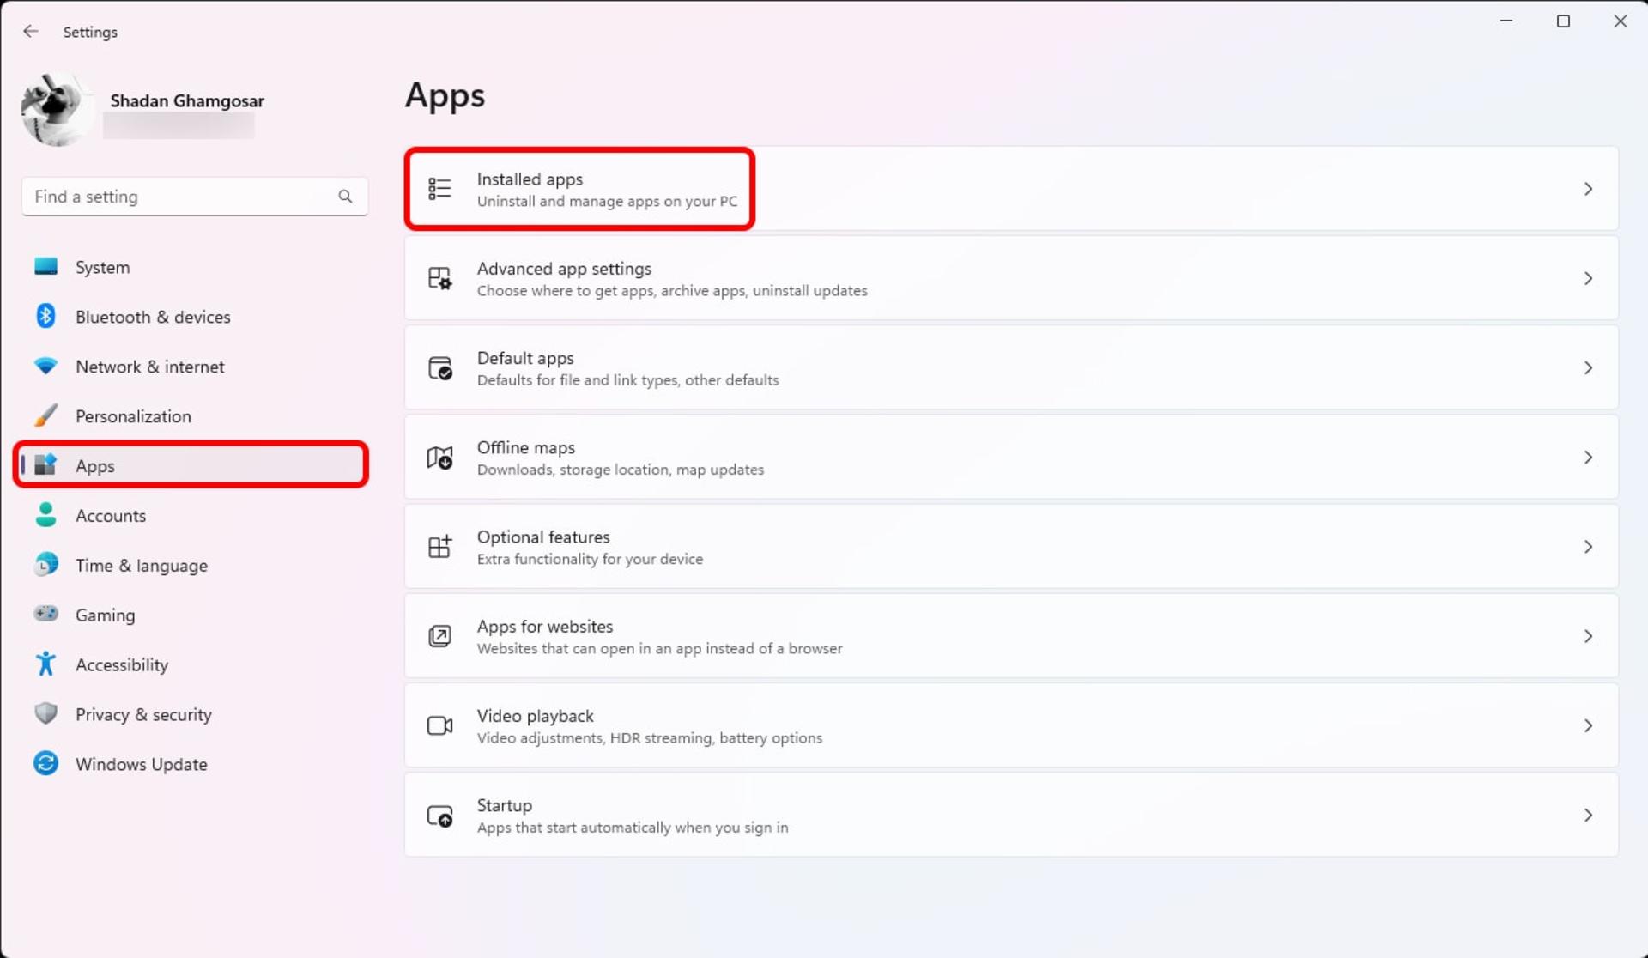Click the Advanced app settings gear icon
Viewport: 1648px width, 958px height.
(439, 278)
